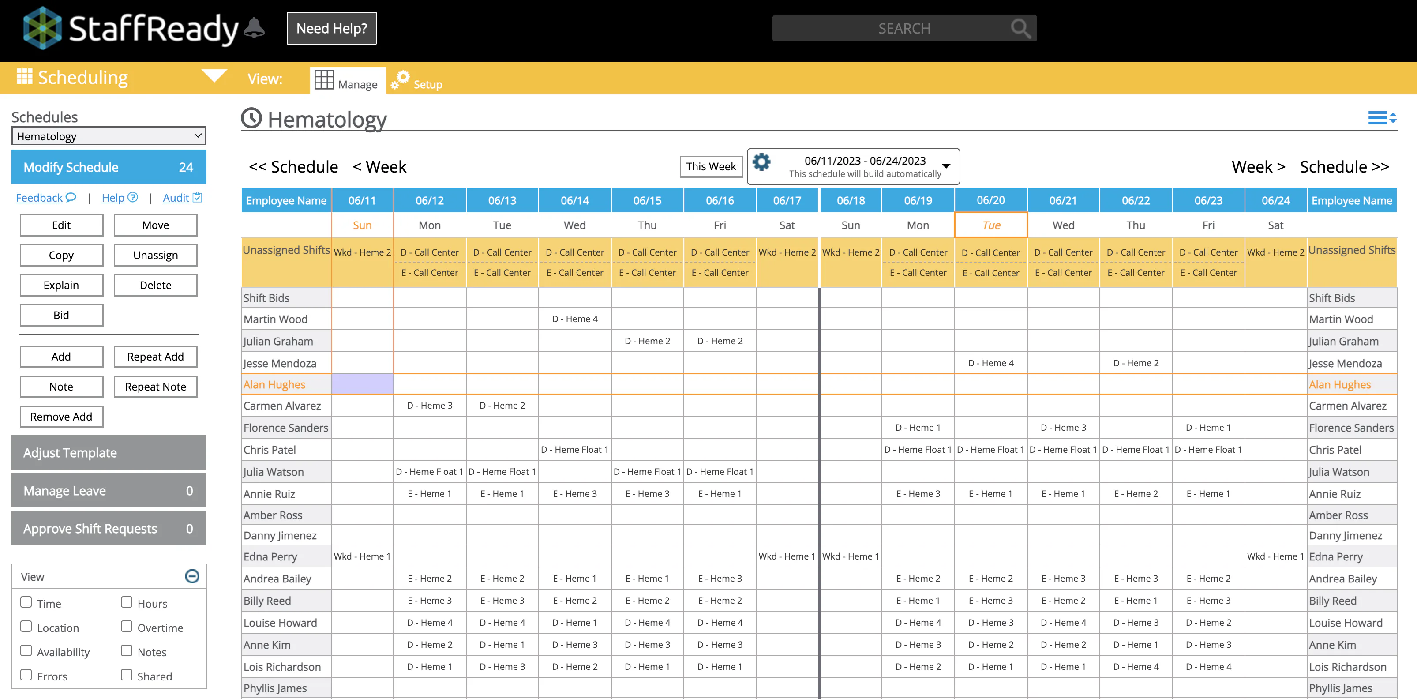Click the This Week button

click(x=711, y=166)
